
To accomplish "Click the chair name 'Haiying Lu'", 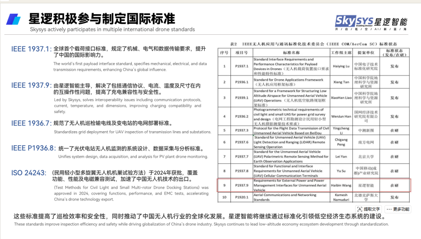I will click(341, 66).
